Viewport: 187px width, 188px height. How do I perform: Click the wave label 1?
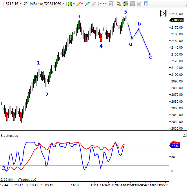tap(38, 63)
